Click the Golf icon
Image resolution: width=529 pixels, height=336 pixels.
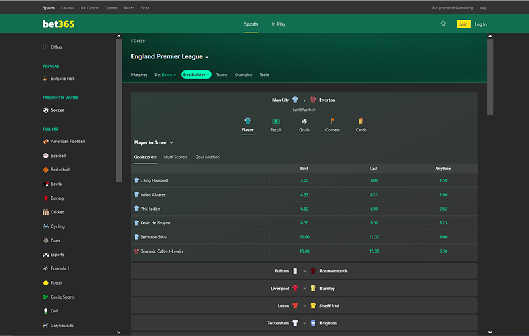tap(45, 311)
